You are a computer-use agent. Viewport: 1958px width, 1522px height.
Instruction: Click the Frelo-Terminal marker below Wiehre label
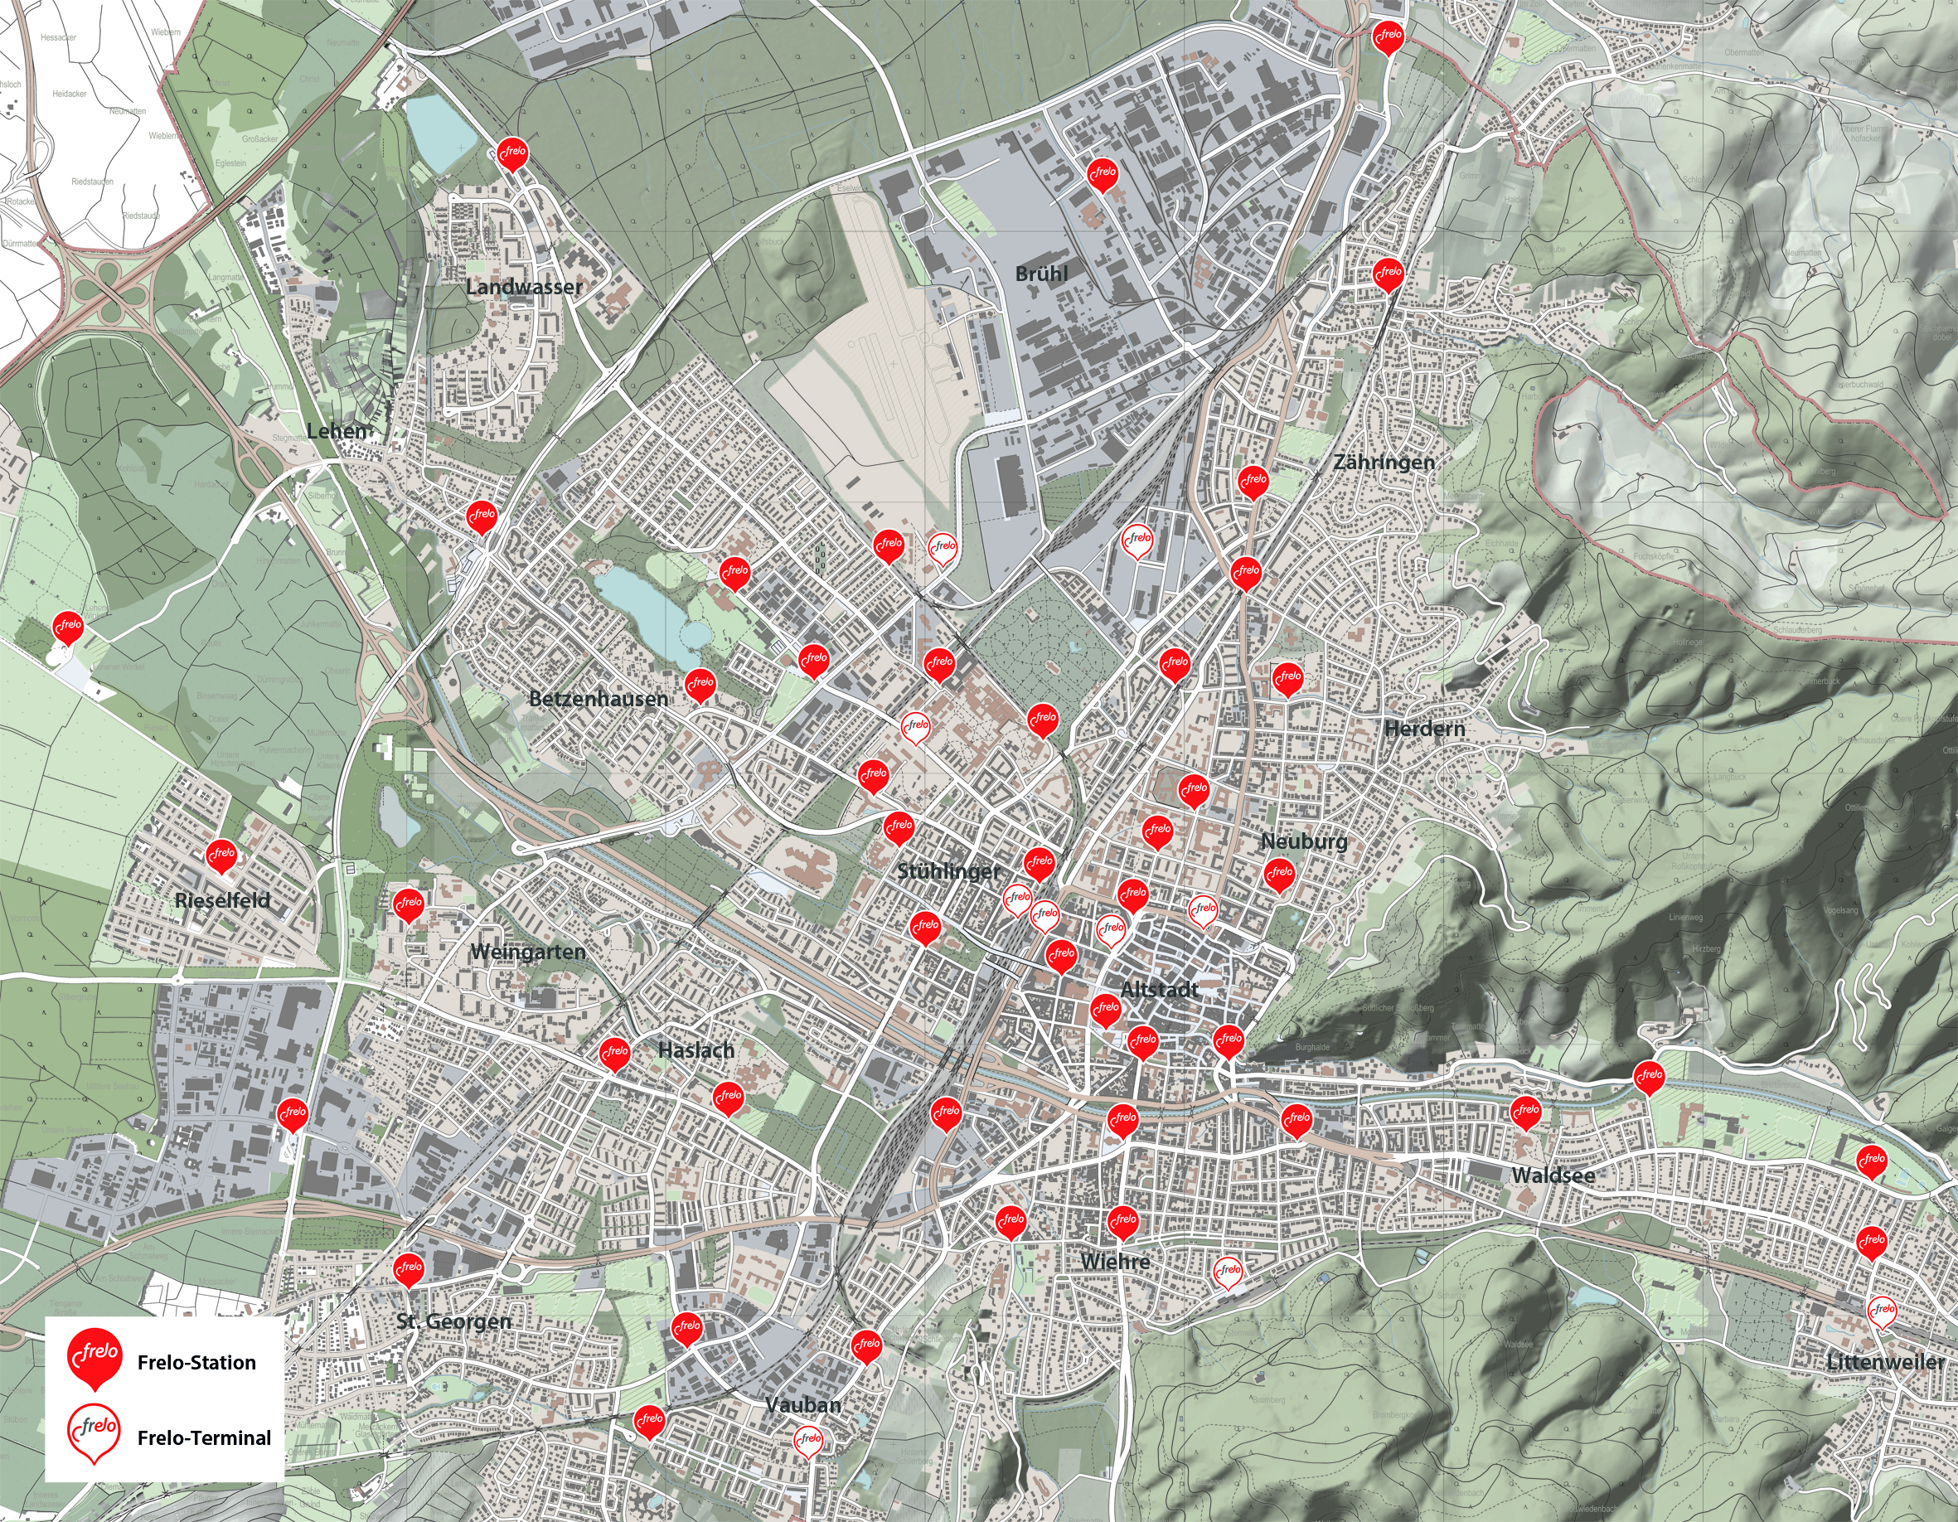[x=1228, y=1271]
